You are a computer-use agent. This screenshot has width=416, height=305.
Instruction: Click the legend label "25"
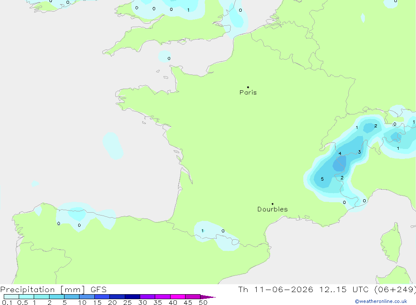coord(127,303)
